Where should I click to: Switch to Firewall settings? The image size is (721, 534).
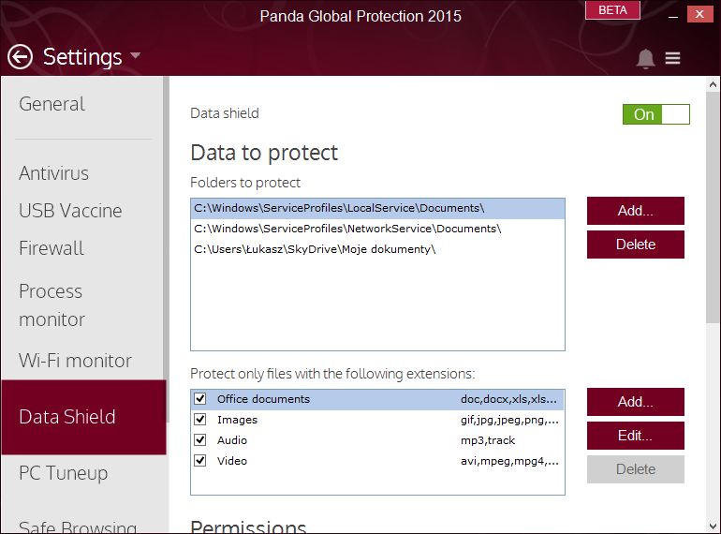pyautogui.click(x=51, y=248)
